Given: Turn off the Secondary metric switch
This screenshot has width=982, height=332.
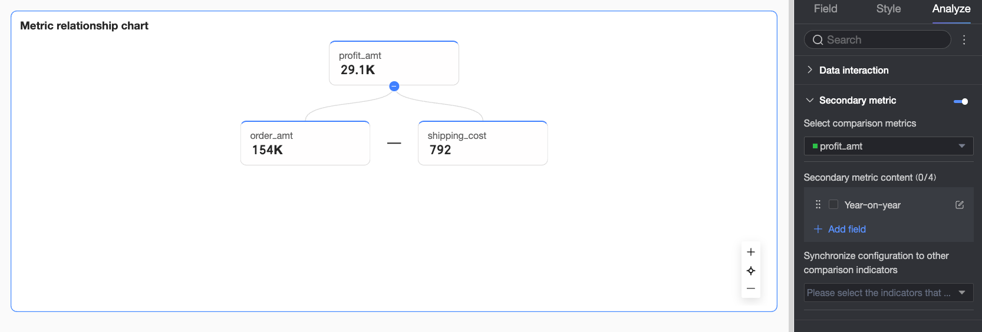Looking at the screenshot, I should coord(961,101).
